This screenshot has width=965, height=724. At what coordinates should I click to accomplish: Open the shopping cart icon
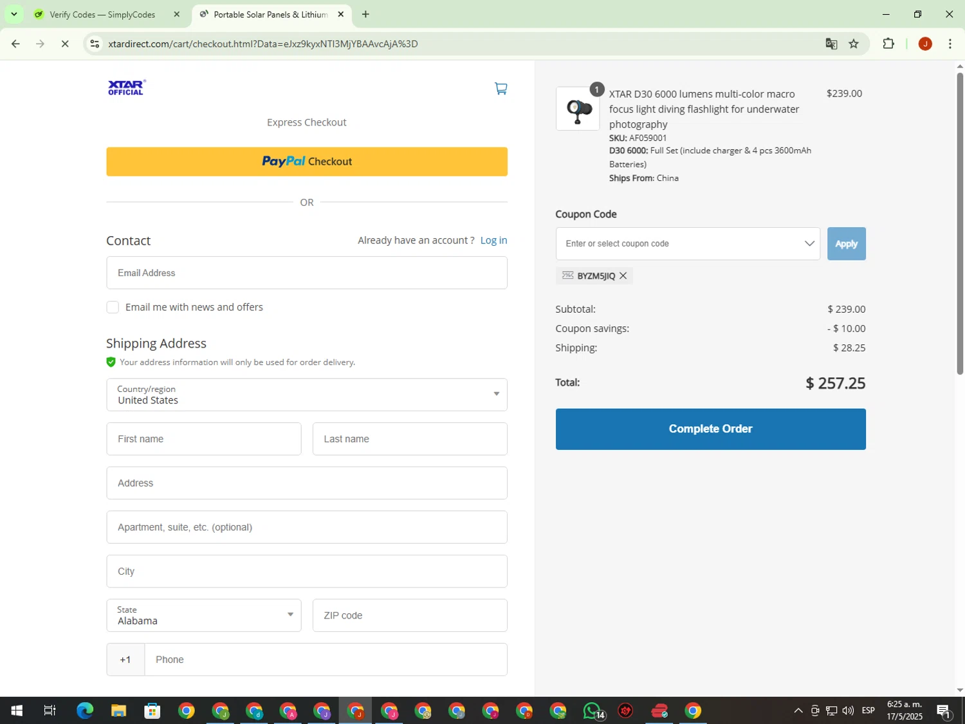[x=501, y=88]
